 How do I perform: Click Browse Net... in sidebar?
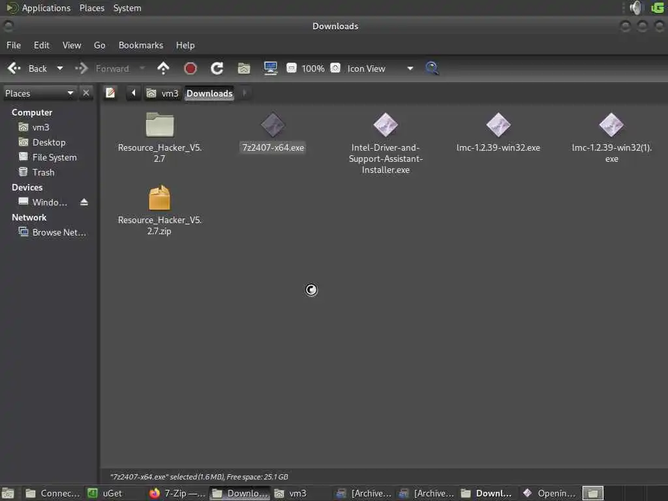click(x=52, y=232)
